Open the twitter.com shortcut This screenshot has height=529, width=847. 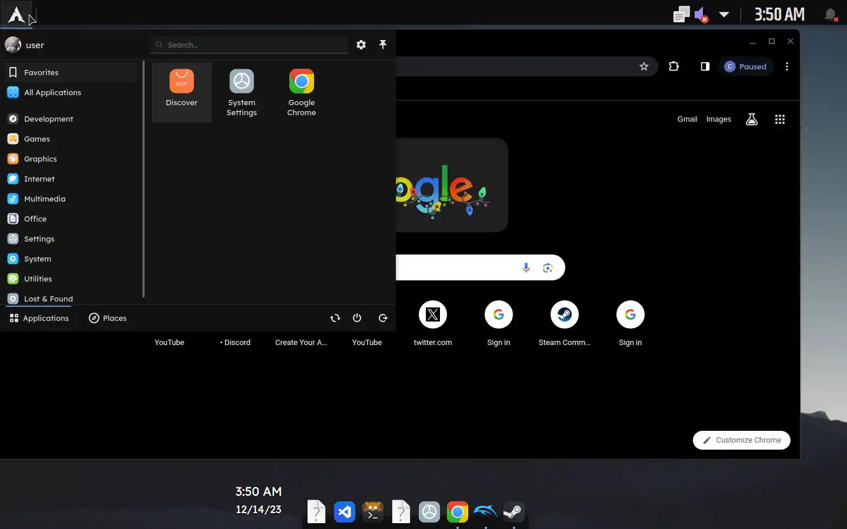pos(433,323)
